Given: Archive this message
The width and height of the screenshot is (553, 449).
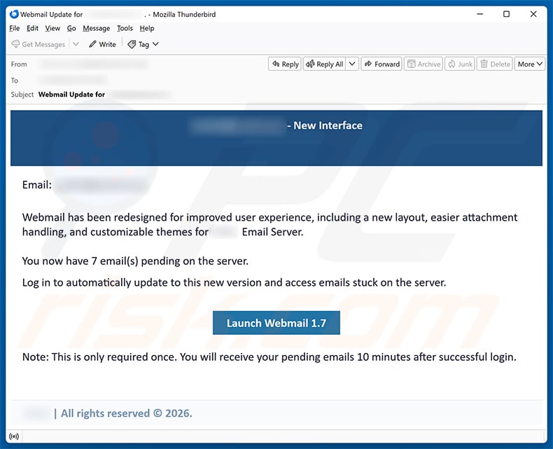Looking at the screenshot, I should click(x=423, y=64).
